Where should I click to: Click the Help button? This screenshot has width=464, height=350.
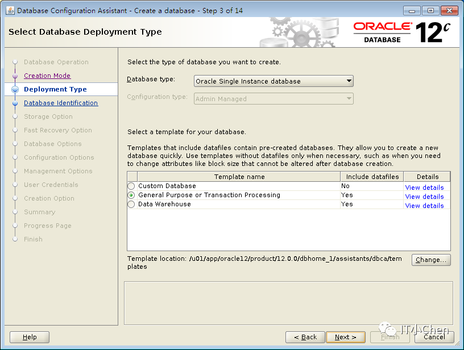30,337
